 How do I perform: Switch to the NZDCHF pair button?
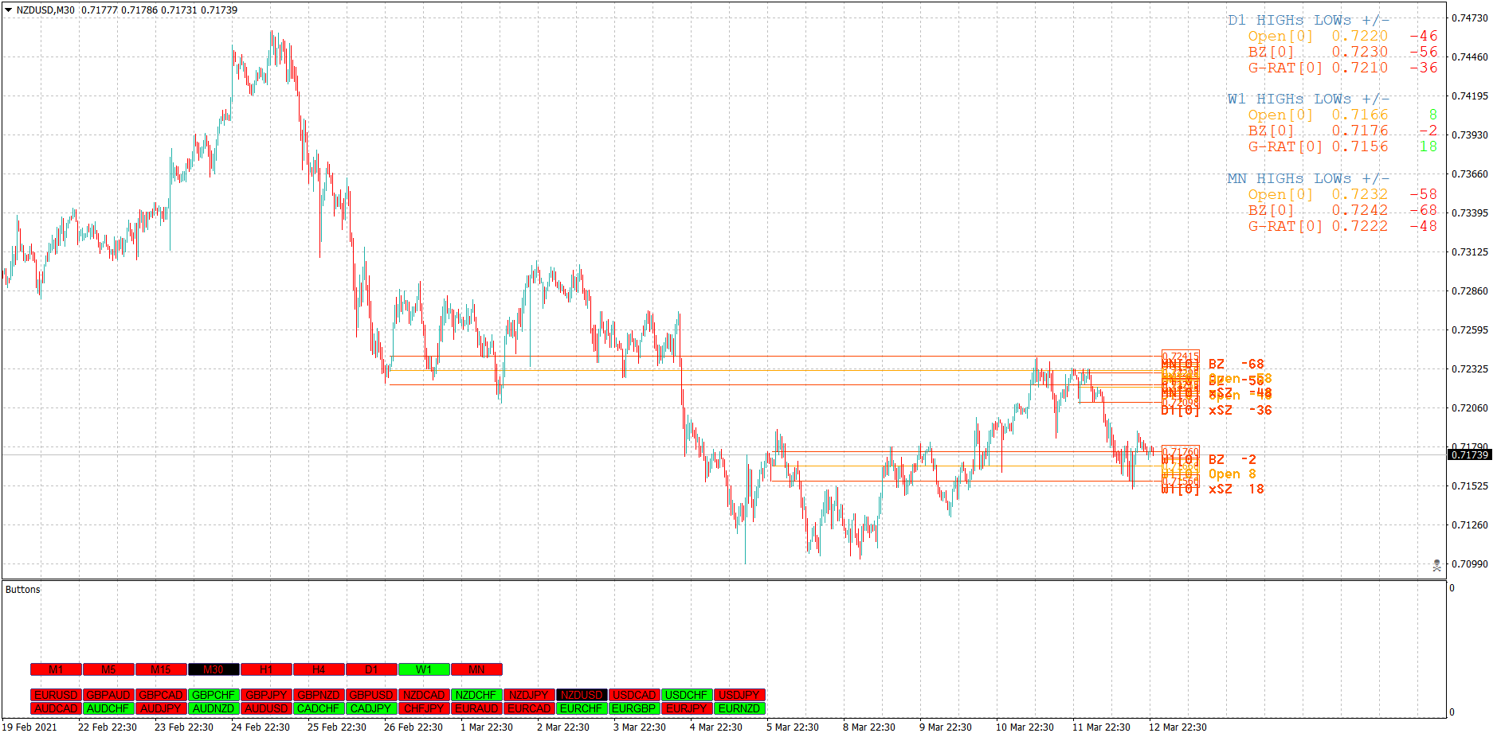[x=476, y=695]
